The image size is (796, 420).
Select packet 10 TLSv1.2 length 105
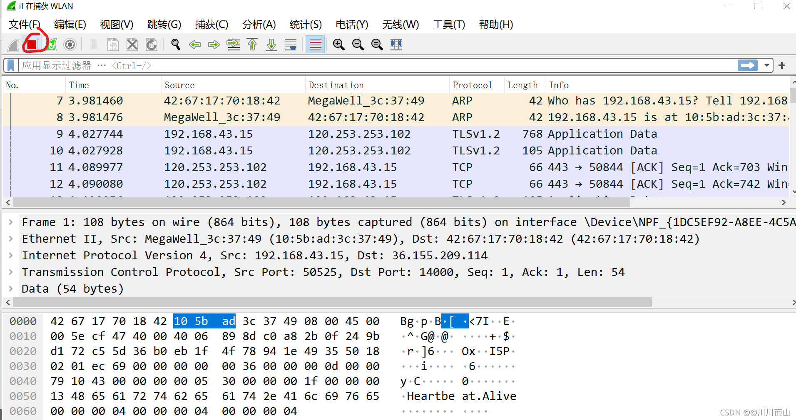click(396, 151)
